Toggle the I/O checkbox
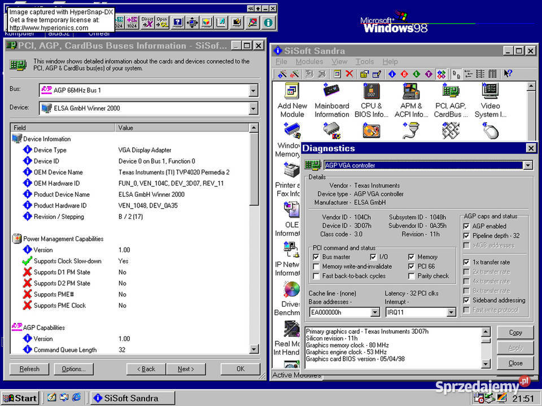The height and width of the screenshot is (406, 542). click(x=373, y=257)
